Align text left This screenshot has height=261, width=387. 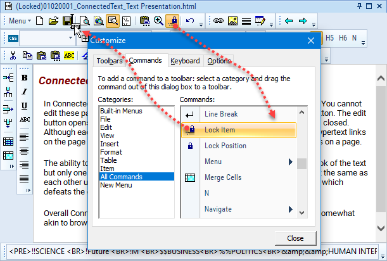click(24, 137)
